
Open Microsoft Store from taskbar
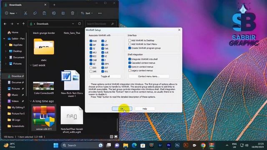143,145
